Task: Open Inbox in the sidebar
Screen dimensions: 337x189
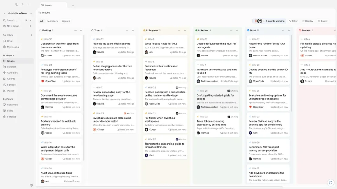Action: click(17, 35)
